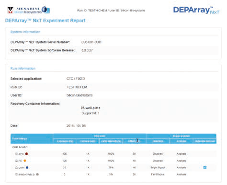Select the date value 2016 / 10 / 05
This screenshot has width=227, height=185.
[76, 126]
